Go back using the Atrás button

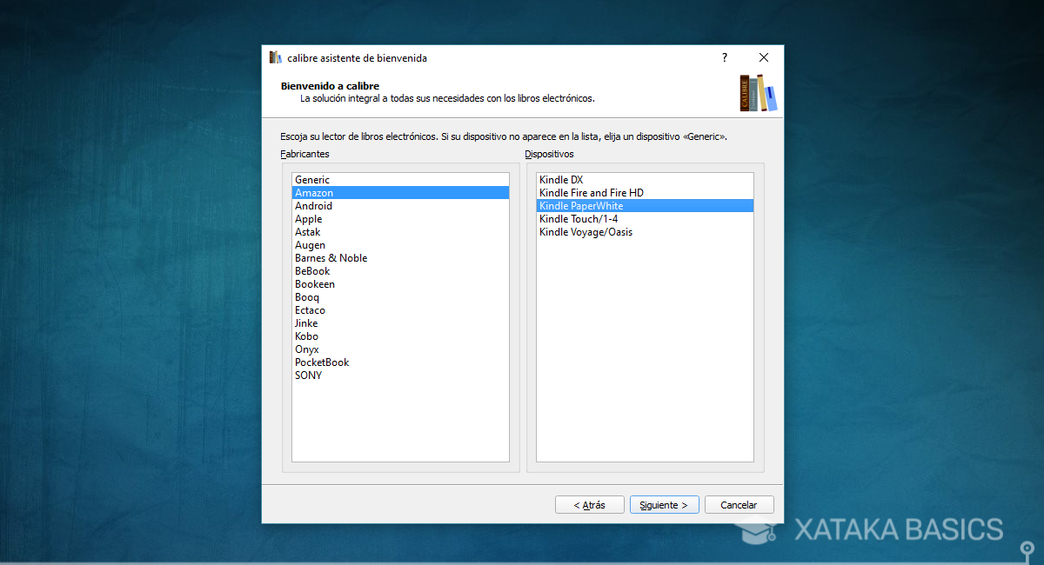coord(589,504)
